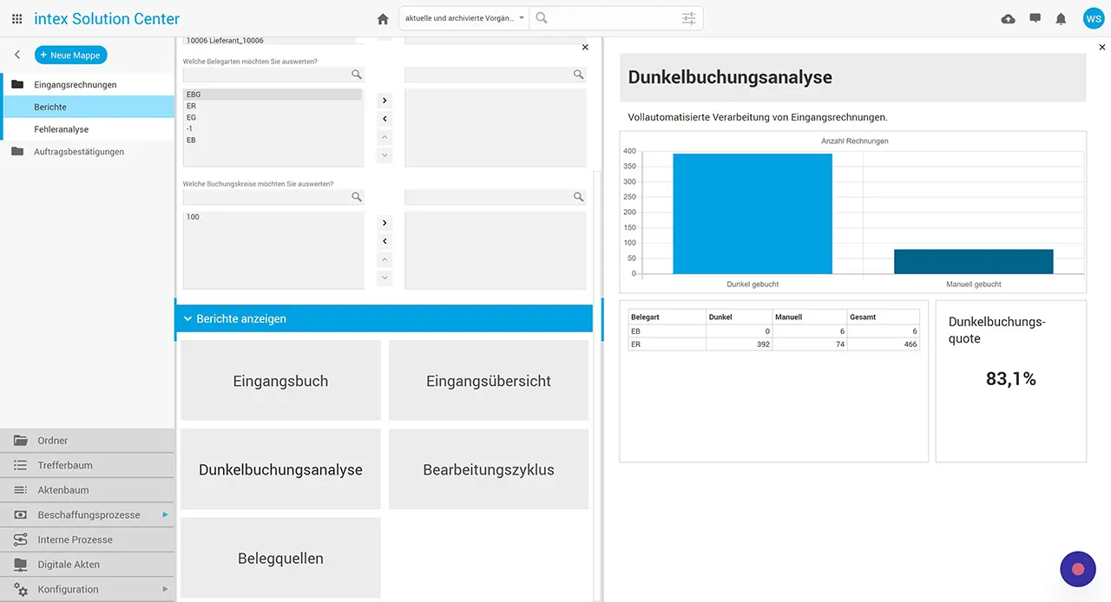Click the back arrow beside Neue Mappe
The image size is (1111, 602).
(x=17, y=55)
